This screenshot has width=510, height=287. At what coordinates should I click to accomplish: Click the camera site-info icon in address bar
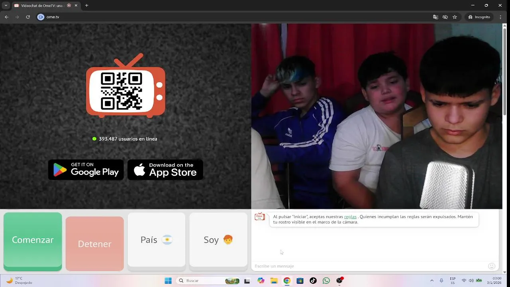(41, 17)
